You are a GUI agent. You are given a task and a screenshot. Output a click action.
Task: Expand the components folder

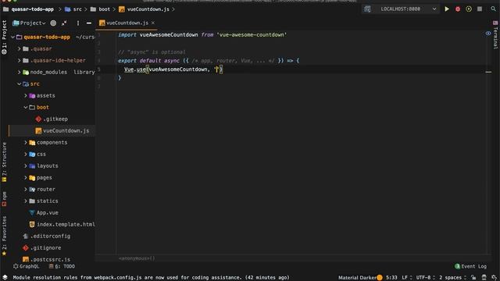pyautogui.click(x=26, y=142)
